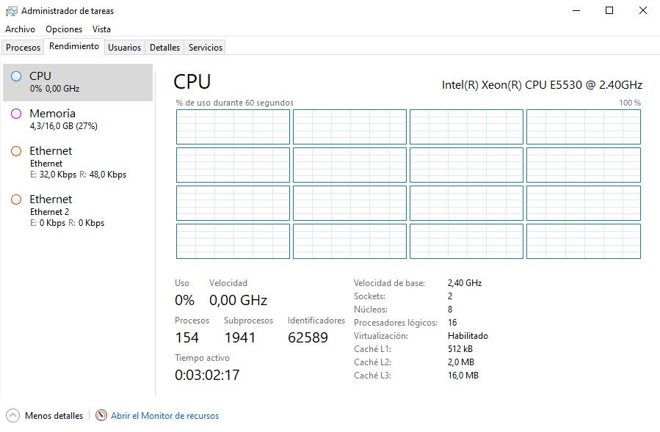Image resolution: width=660 pixels, height=432 pixels.
Task: Open Abrir el Monitor de recursos link
Action: point(164,416)
